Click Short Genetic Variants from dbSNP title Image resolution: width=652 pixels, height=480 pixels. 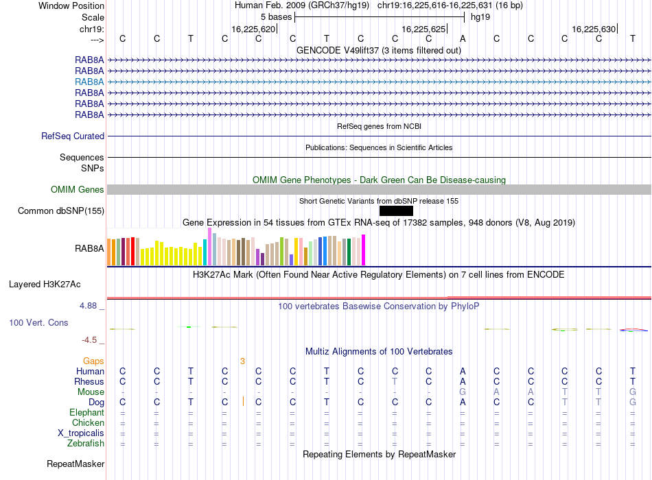click(379, 201)
